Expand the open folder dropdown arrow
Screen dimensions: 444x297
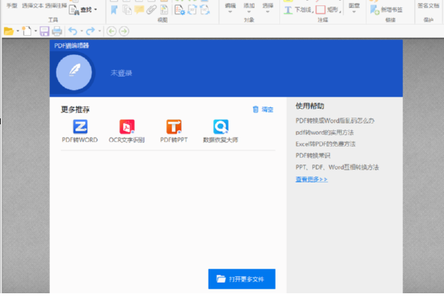[x=18, y=31]
